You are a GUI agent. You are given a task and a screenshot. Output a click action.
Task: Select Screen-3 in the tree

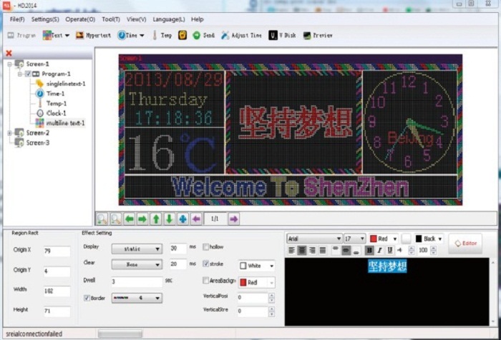[38, 143]
